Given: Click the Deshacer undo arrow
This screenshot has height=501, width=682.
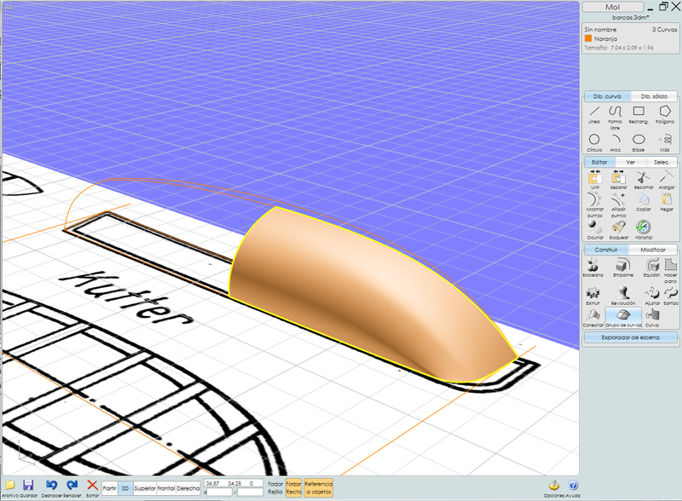Looking at the screenshot, I should 51,487.
